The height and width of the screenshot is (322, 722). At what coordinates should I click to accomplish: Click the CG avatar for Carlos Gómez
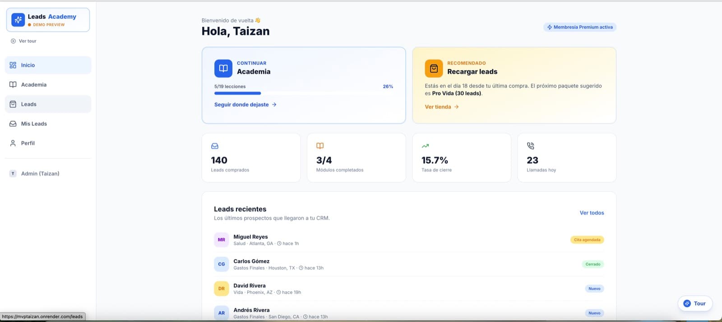(x=222, y=264)
